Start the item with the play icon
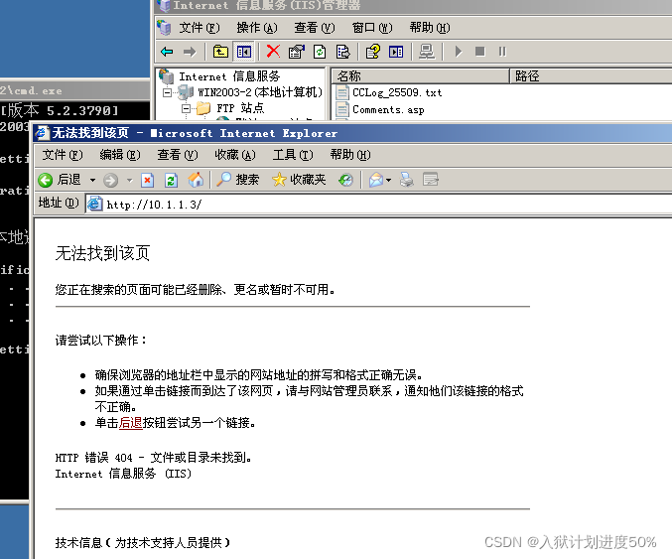Screen dimensions: 672x559 [x=459, y=52]
